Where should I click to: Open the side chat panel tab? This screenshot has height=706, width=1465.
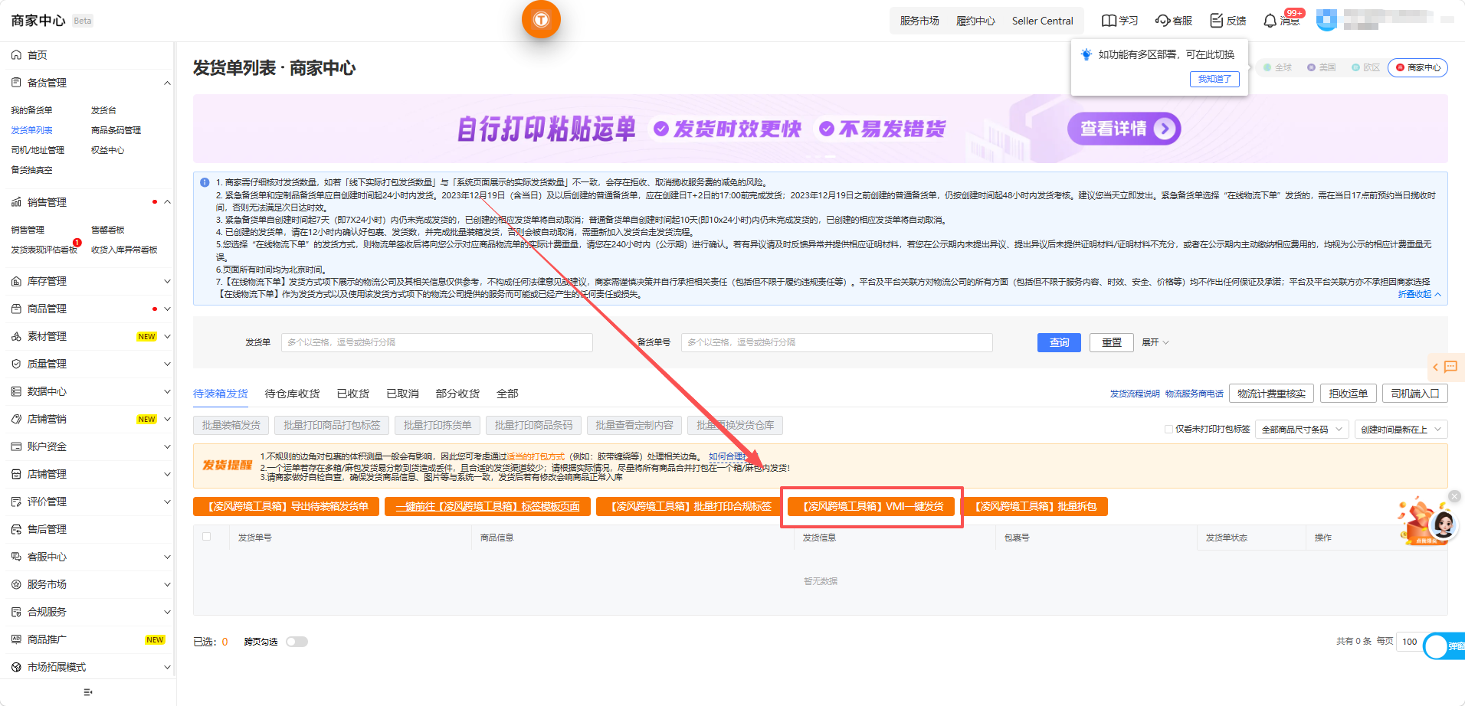click(1447, 367)
